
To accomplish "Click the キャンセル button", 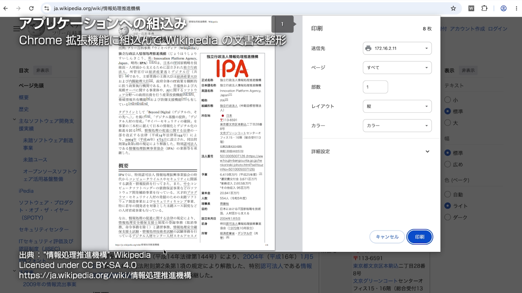I will (x=387, y=237).
